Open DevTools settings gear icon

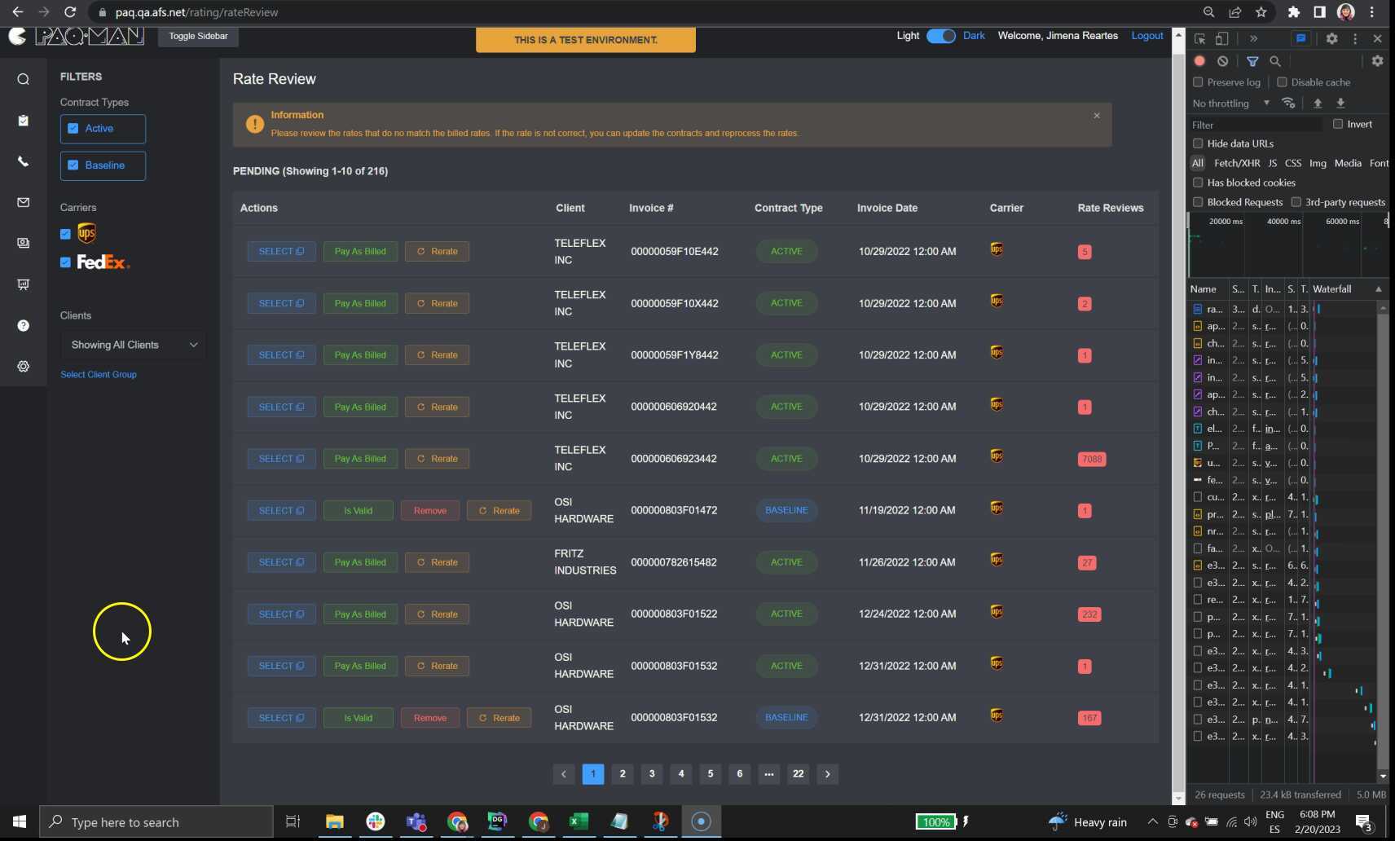click(x=1331, y=38)
